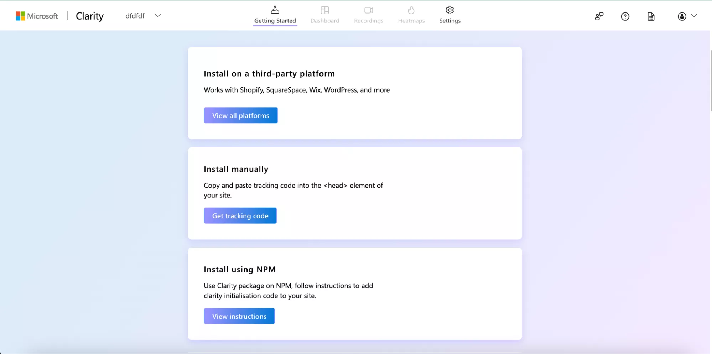Select the dfdfdf project name
The image size is (712, 354).
click(135, 16)
